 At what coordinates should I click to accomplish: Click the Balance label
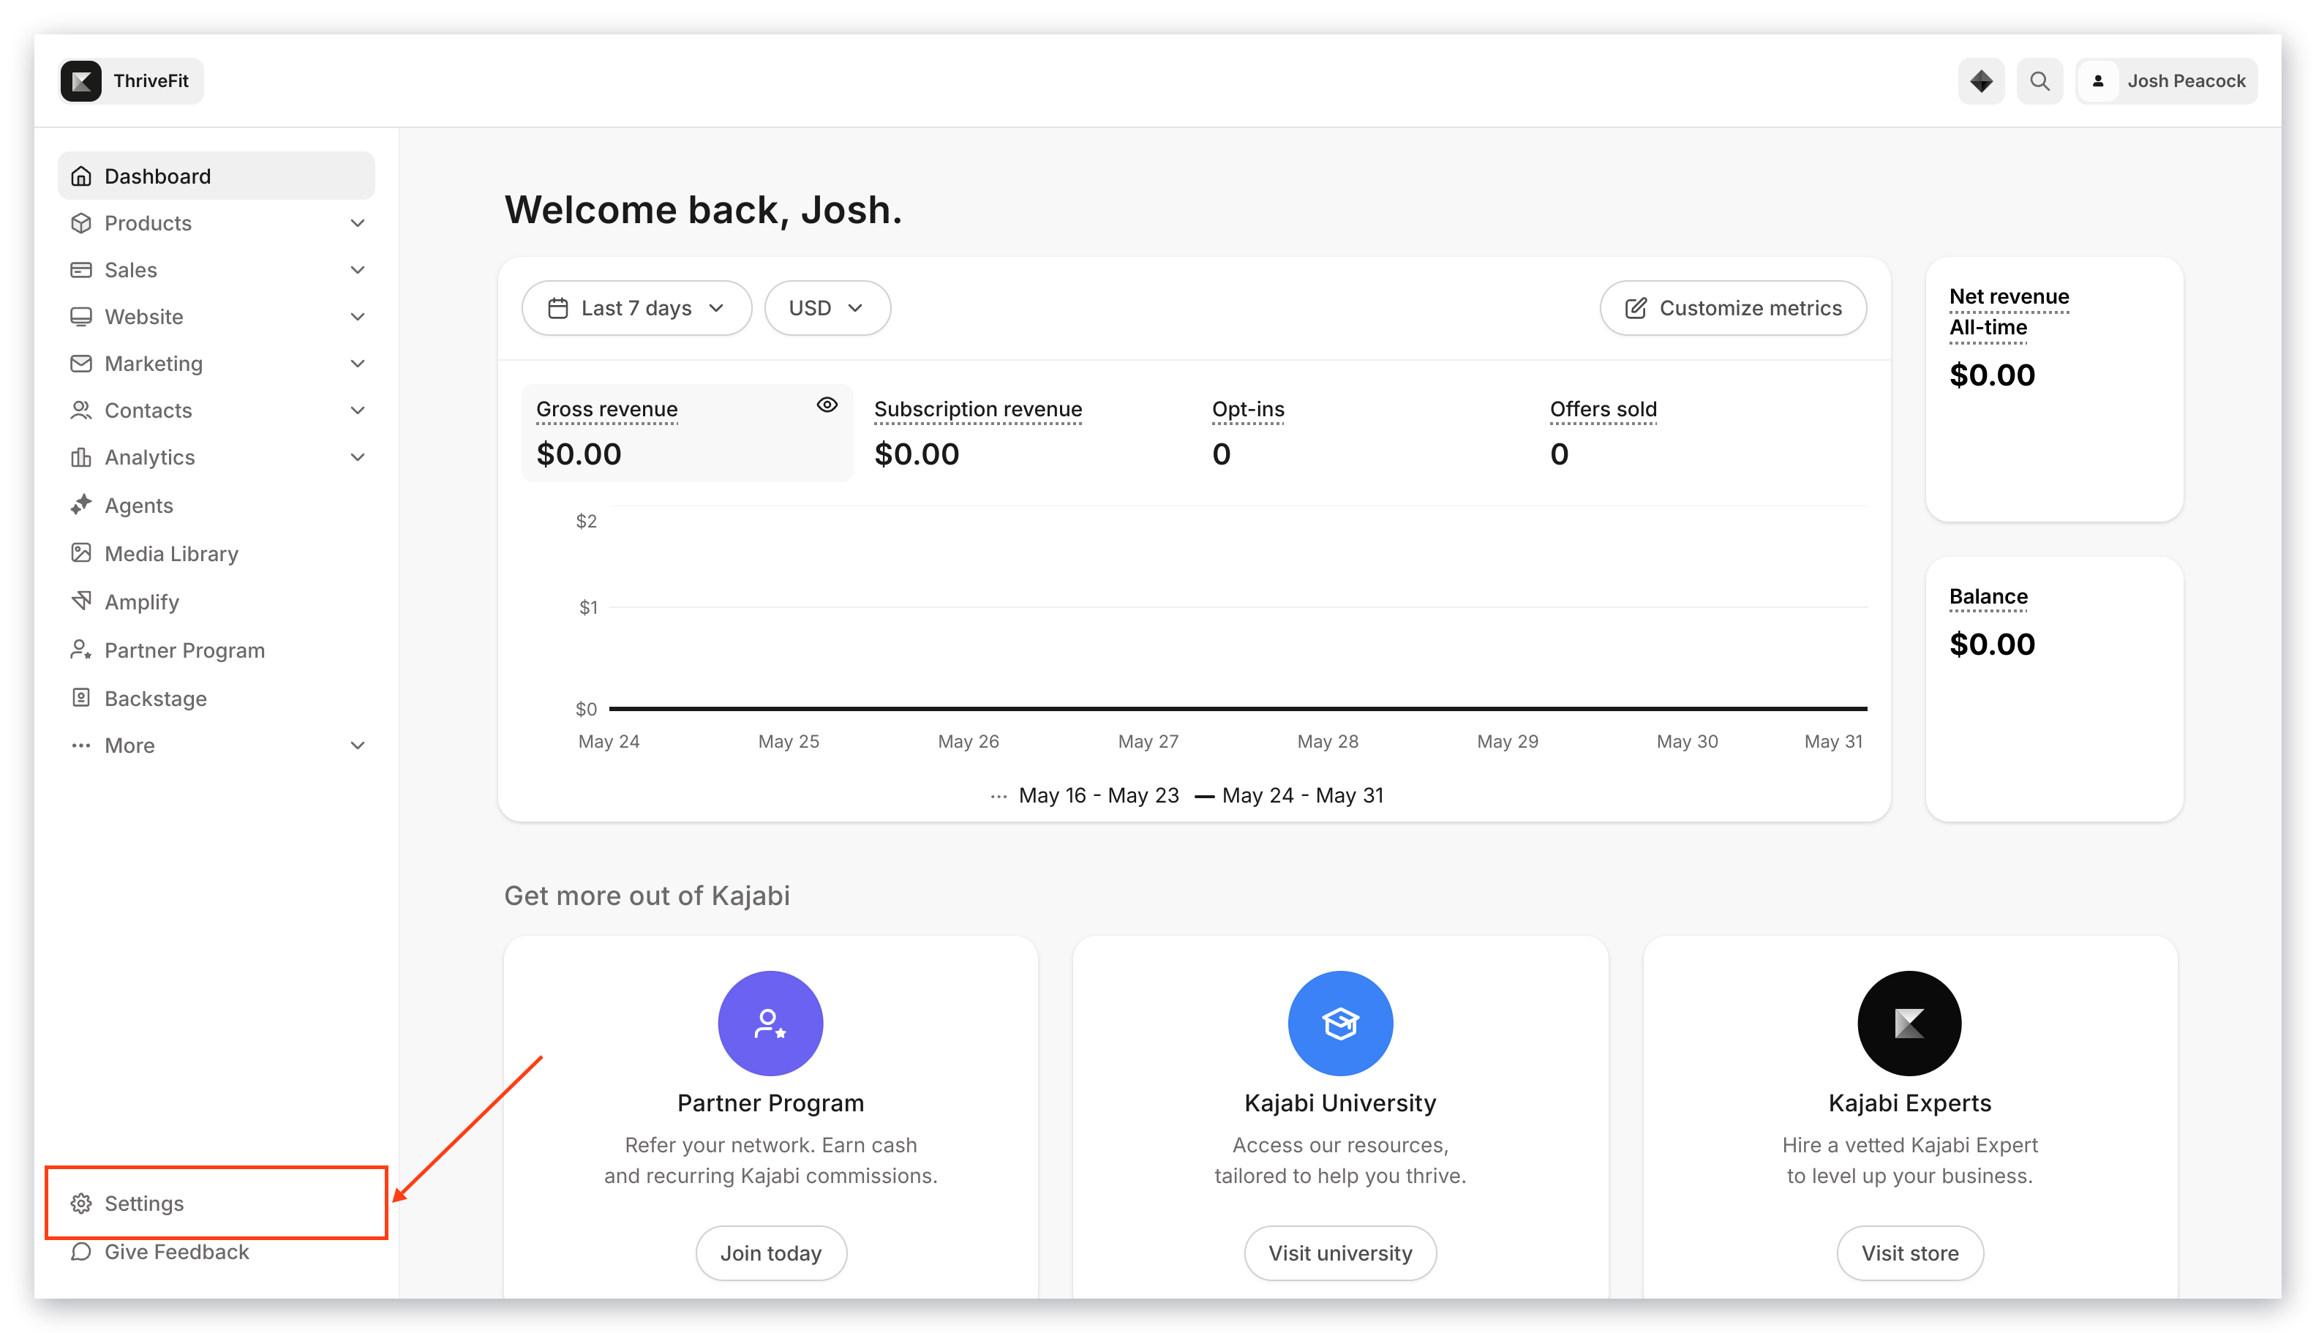point(1988,596)
